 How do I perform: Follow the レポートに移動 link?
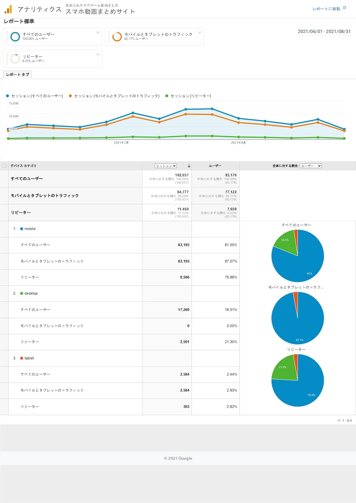[x=326, y=9]
